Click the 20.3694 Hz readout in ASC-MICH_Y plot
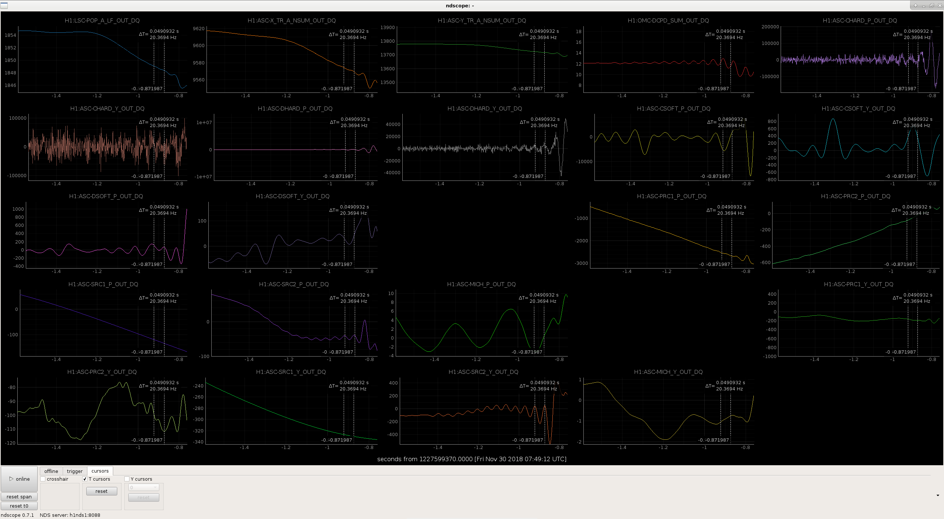The height and width of the screenshot is (519, 944). [729, 389]
